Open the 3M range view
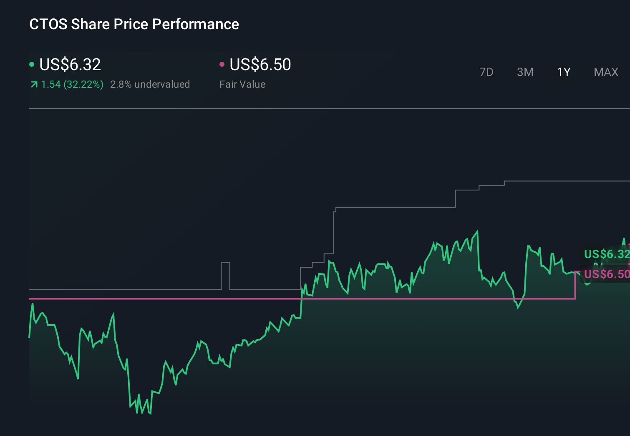Image resolution: width=630 pixels, height=436 pixels. tap(525, 72)
